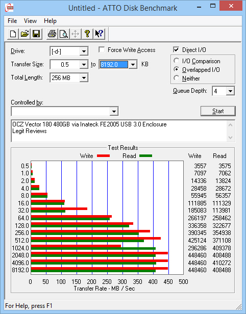Click the Open folder toolbar icon
246x314 pixels.
coord(24,34)
